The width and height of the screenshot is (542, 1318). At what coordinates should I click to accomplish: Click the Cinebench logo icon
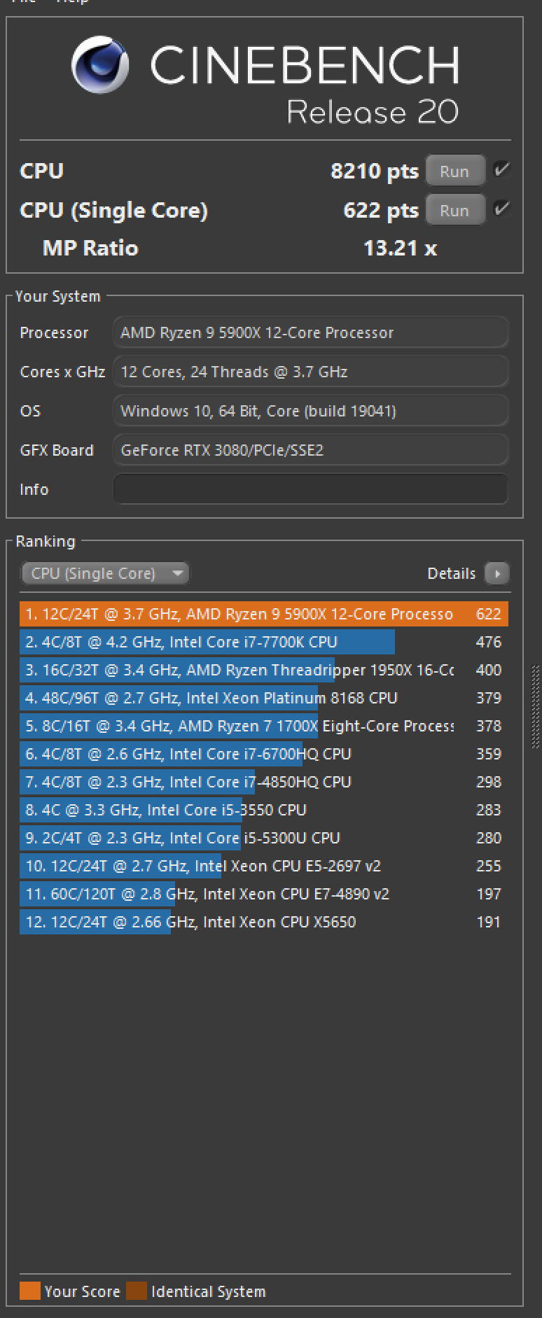100,64
